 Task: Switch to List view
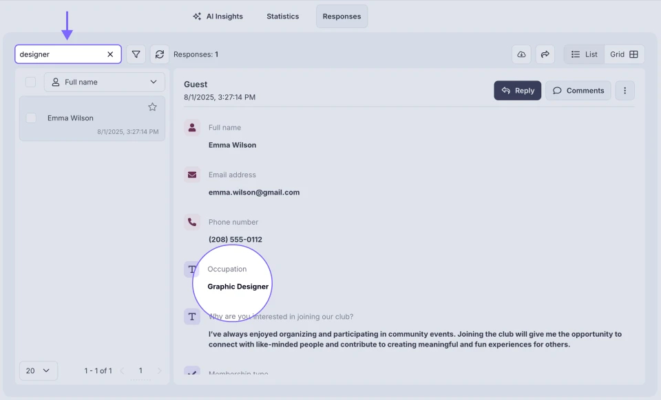click(x=583, y=54)
